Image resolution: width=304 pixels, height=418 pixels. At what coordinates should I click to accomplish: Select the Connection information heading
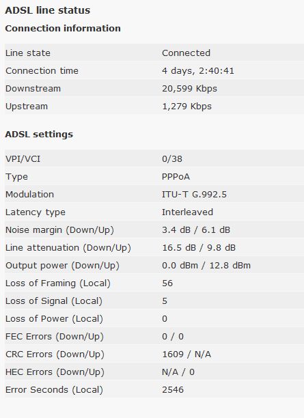click(63, 28)
